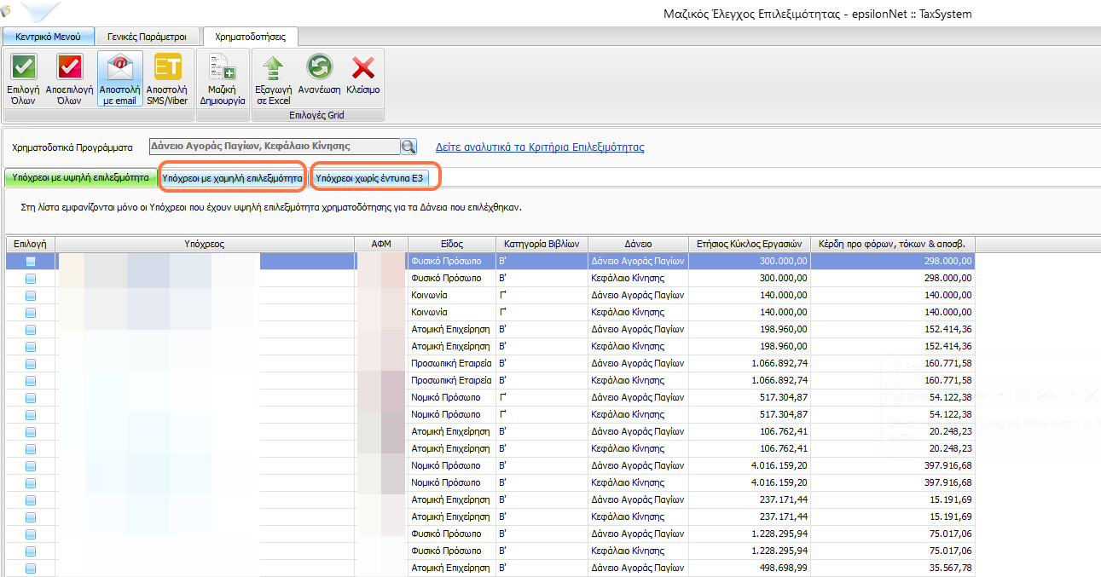Tick checkbox of Προσωπική Εταιρεία Δάνειο Αγοράς Παγίων row
The width and height of the screenshot is (1101, 577).
31,363
